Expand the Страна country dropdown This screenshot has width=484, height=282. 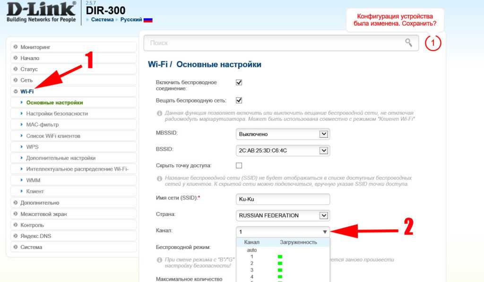[x=282, y=215]
